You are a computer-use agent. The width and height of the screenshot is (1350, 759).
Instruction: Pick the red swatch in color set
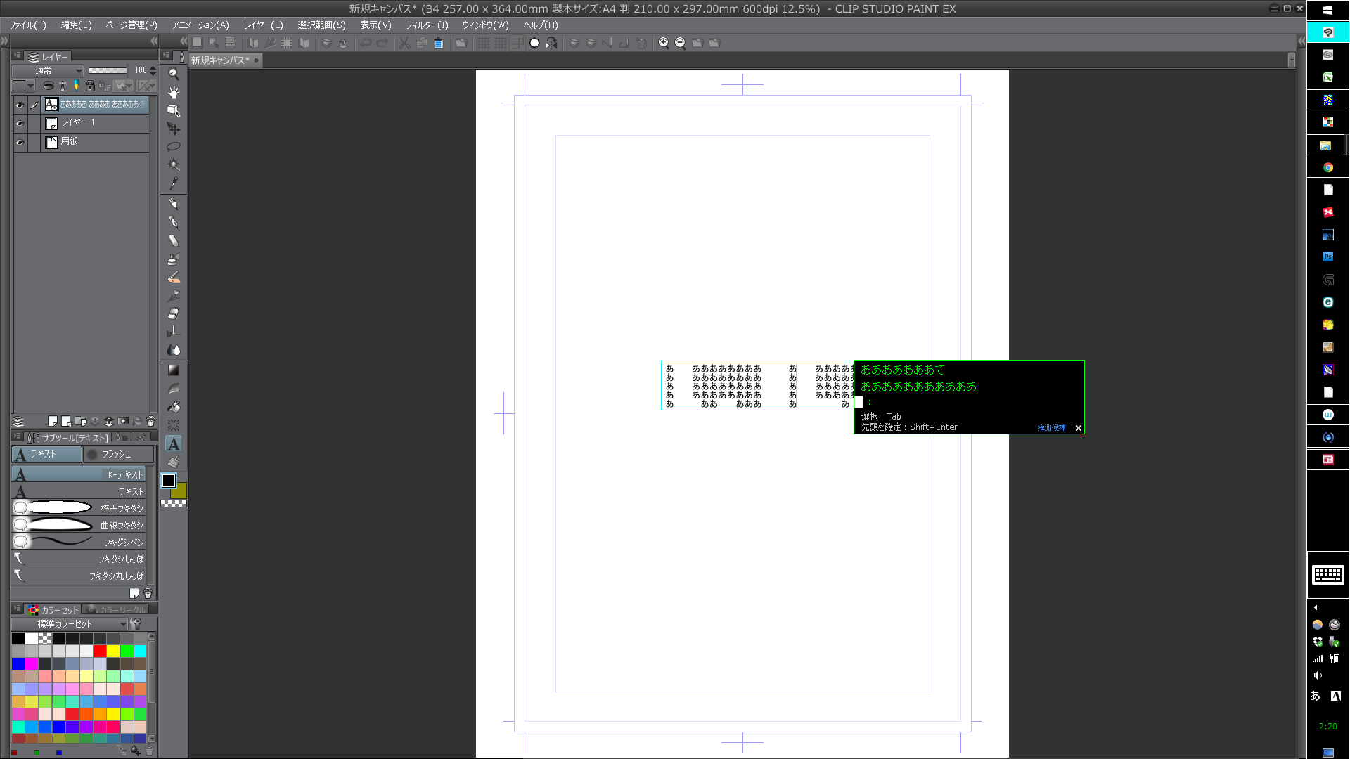tap(100, 651)
